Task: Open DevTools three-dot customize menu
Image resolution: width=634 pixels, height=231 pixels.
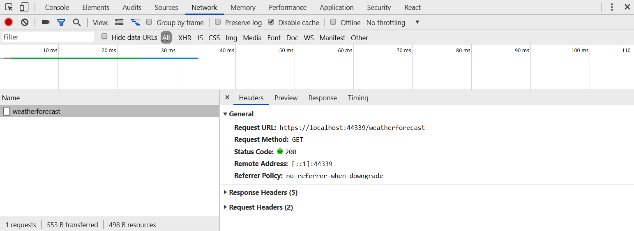Action: coord(612,7)
